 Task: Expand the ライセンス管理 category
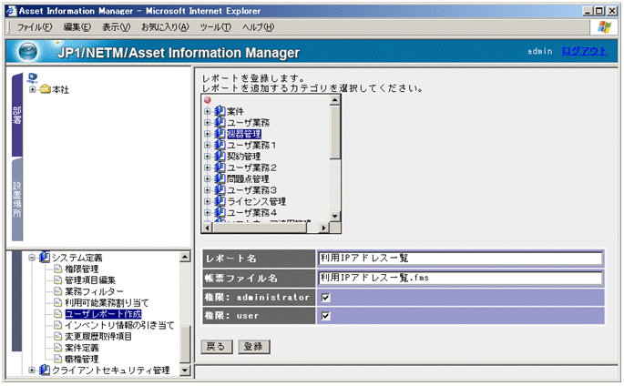pos(208,201)
